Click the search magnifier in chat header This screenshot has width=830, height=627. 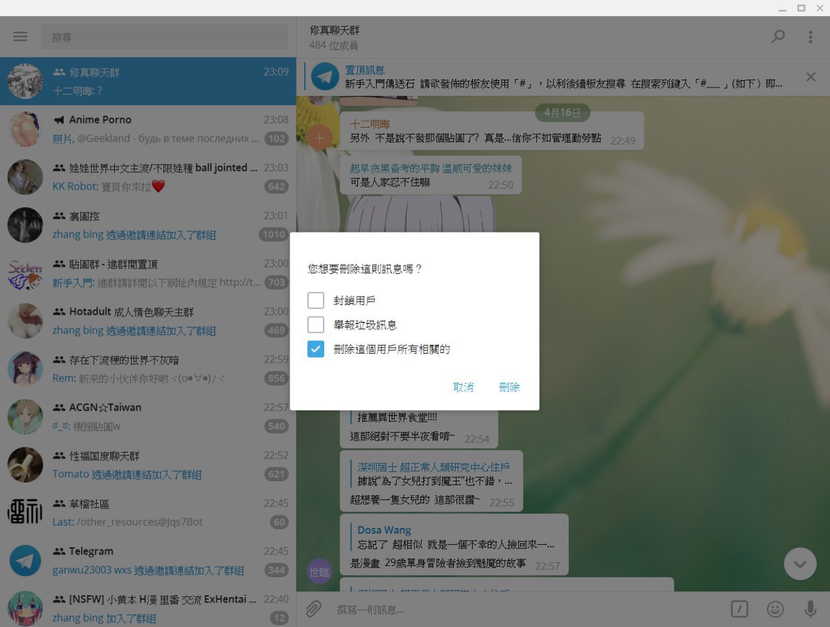pyautogui.click(x=777, y=37)
